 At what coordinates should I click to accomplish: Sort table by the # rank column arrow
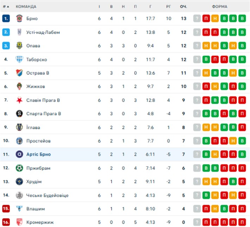point(8,7)
